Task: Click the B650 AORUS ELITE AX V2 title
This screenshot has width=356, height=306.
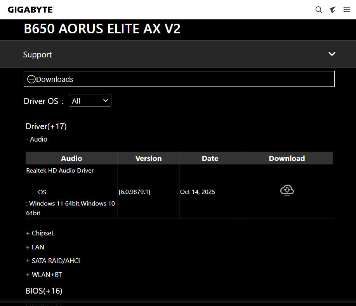Action: click(102, 29)
